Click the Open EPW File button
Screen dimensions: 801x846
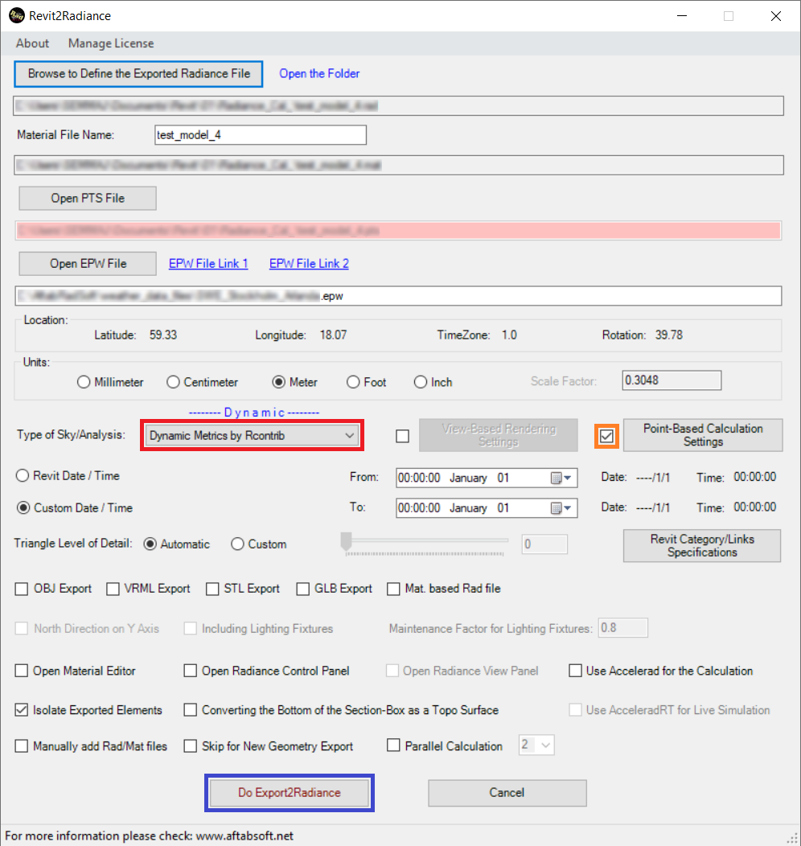pos(88,264)
